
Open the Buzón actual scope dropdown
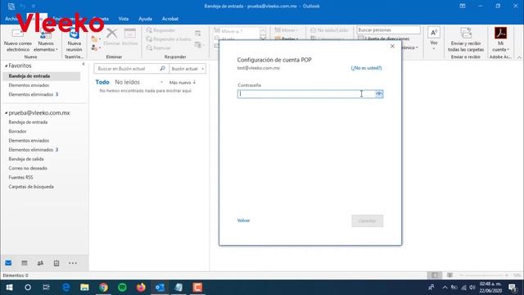[x=187, y=69]
